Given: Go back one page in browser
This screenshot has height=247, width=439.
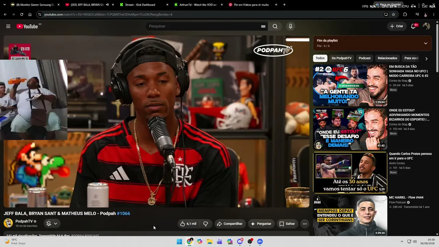Looking at the screenshot, I should [5, 14].
